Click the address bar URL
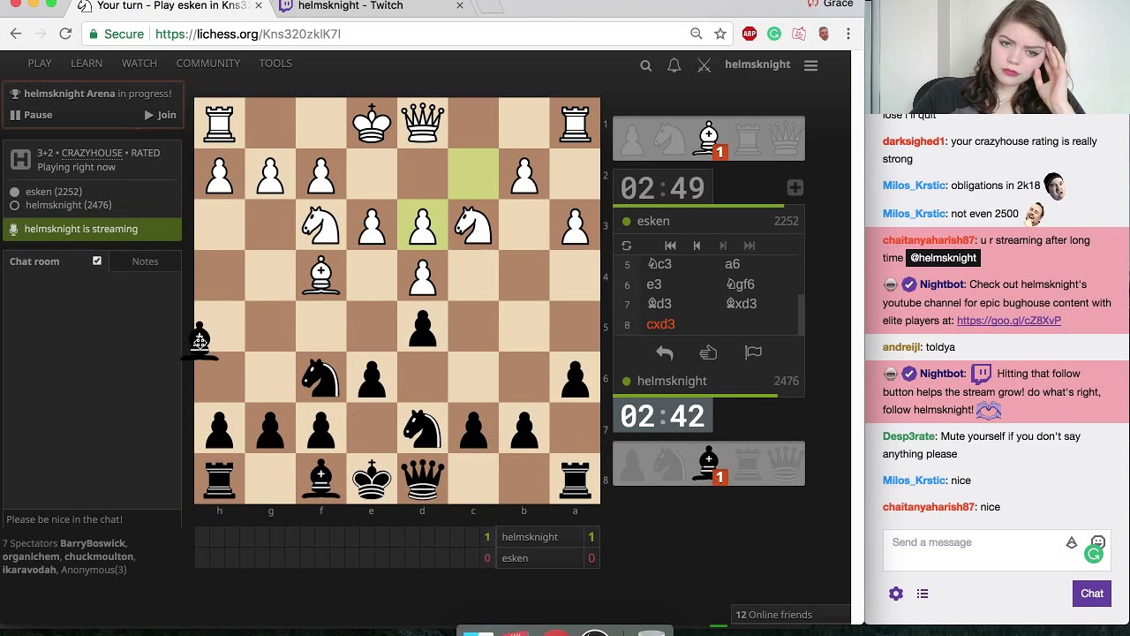 248,34
